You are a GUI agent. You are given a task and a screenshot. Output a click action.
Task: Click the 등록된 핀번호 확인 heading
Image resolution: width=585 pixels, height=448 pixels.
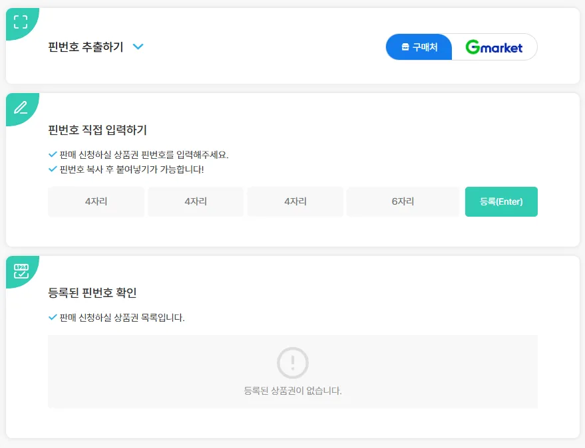pos(93,292)
